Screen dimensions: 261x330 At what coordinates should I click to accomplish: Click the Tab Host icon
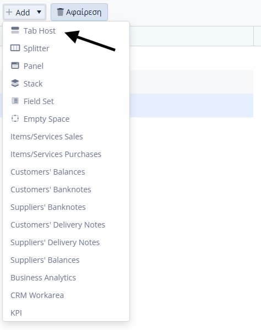point(15,30)
